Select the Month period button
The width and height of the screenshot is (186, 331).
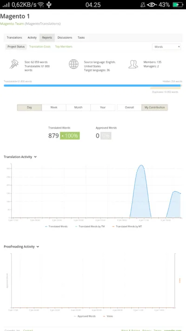[x=78, y=108]
